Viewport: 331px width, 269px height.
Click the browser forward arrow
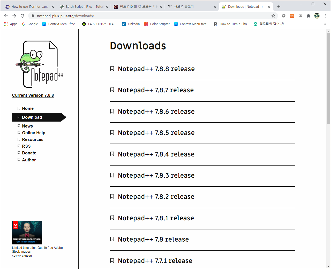click(x=14, y=16)
